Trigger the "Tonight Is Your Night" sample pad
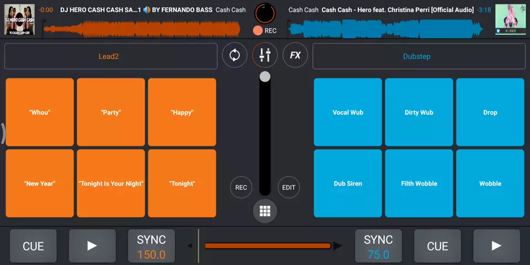530x265 pixels. 111,183
